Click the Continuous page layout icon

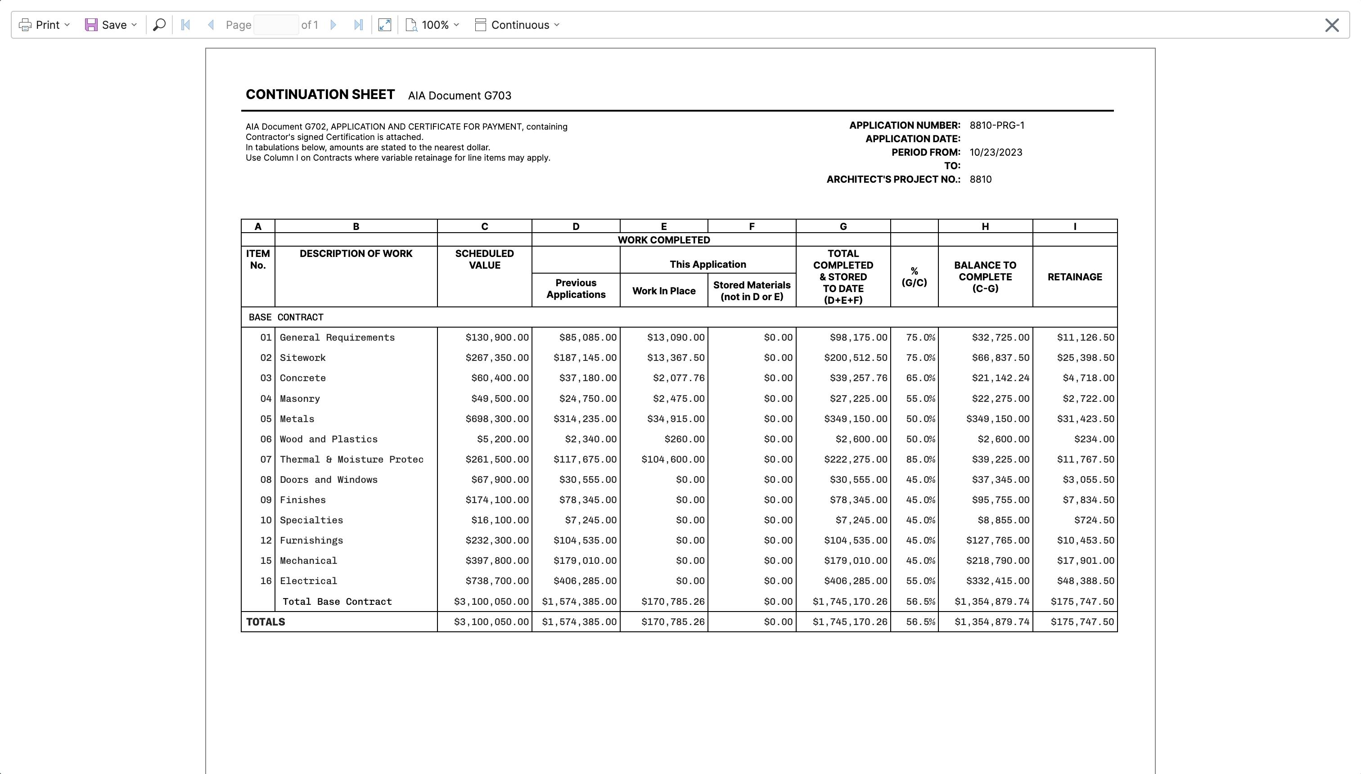click(x=480, y=25)
